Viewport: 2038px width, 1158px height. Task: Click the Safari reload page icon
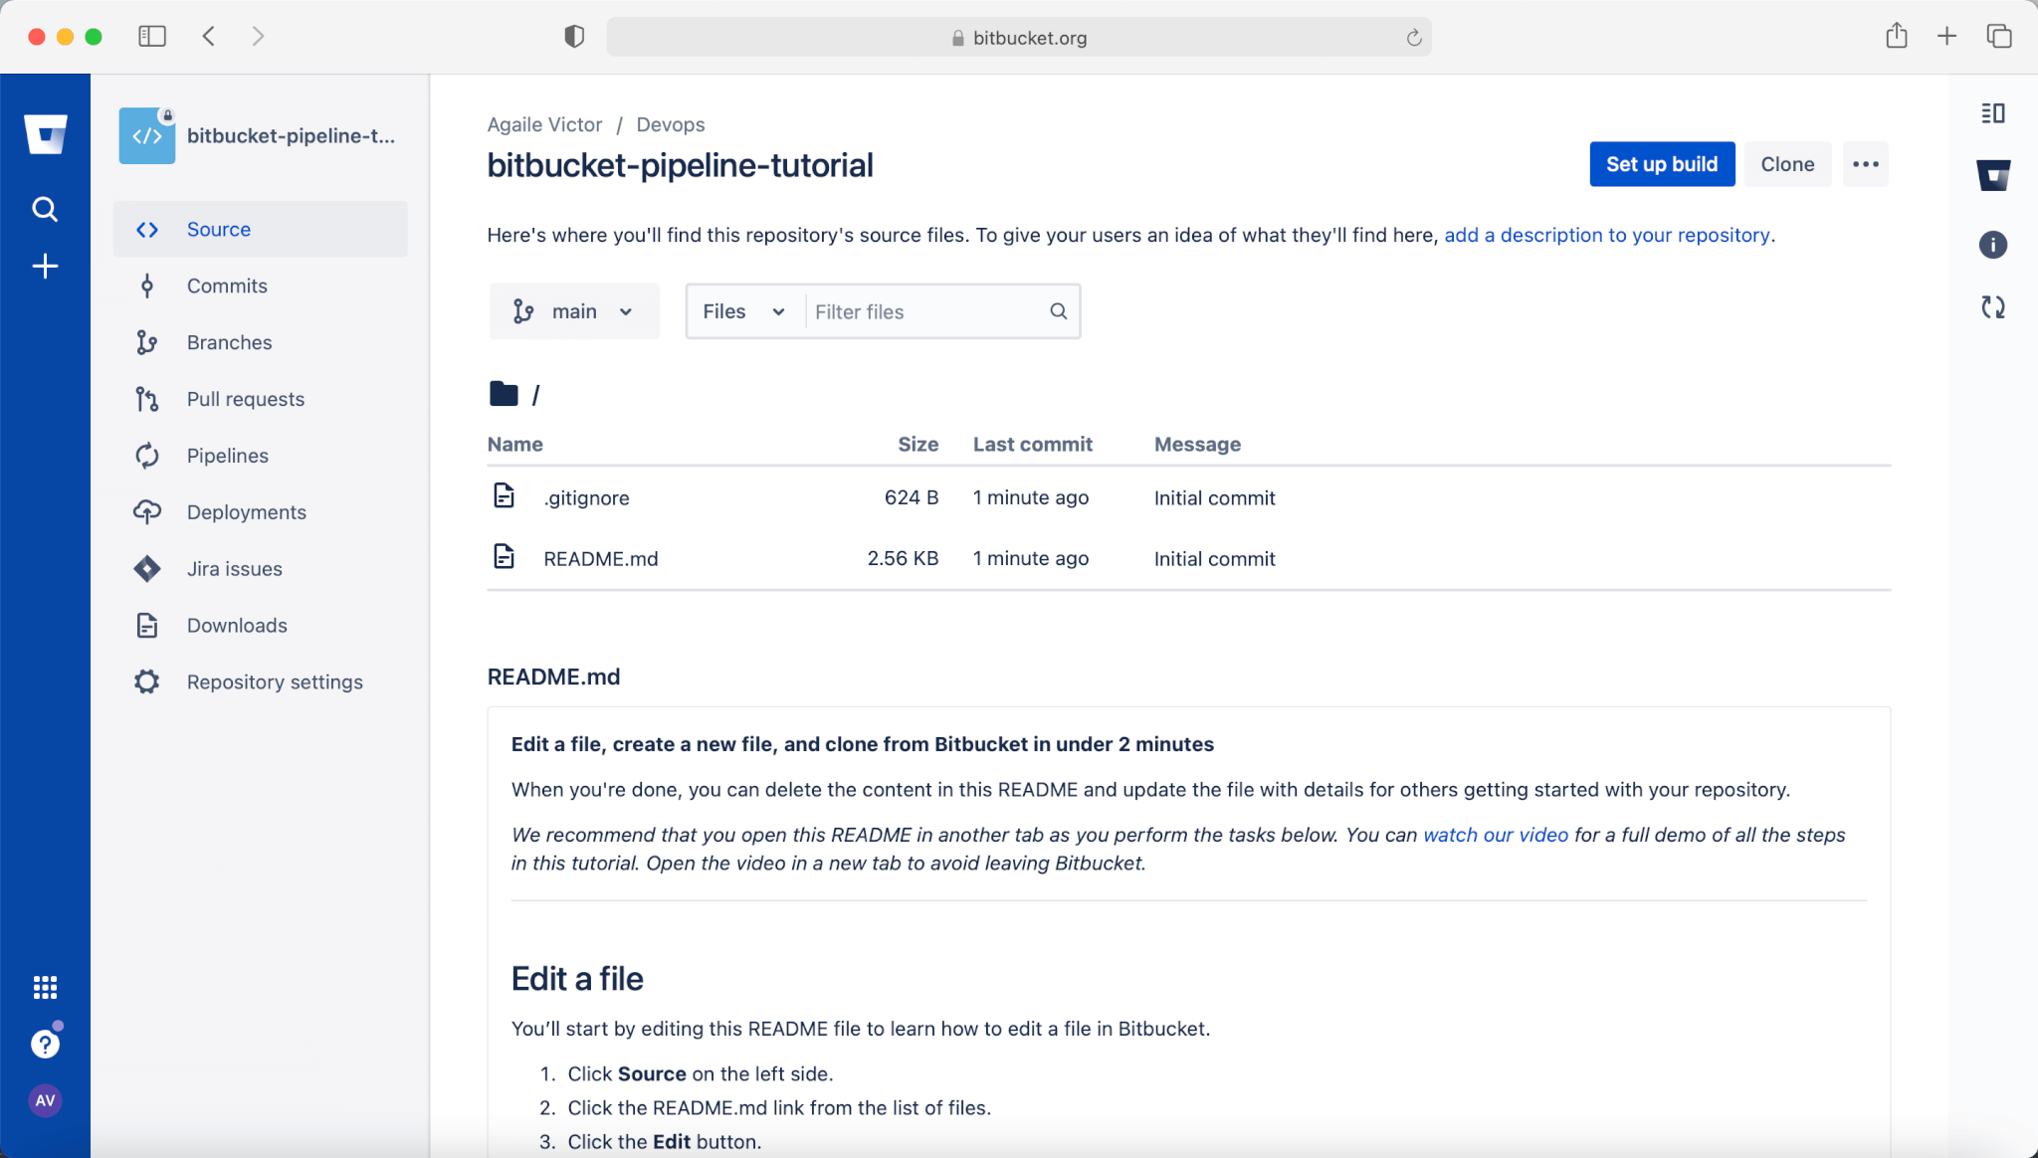coord(1413,38)
